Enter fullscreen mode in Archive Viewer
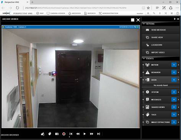The image size is (181, 140). (x=138, y=20)
